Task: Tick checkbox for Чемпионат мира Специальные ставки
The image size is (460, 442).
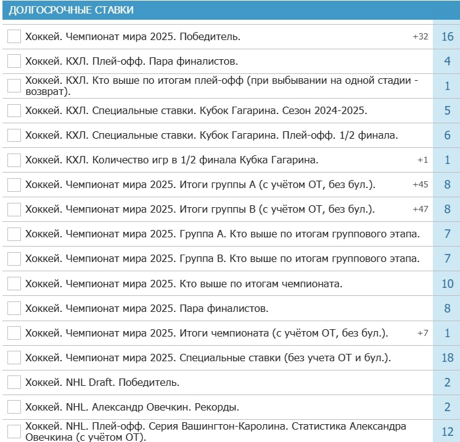Action: tap(14, 357)
